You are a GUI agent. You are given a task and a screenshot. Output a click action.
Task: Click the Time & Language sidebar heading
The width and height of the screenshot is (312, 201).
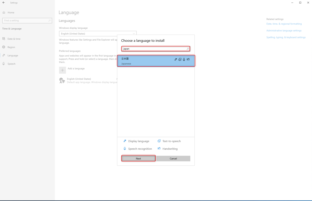pyautogui.click(x=12, y=29)
